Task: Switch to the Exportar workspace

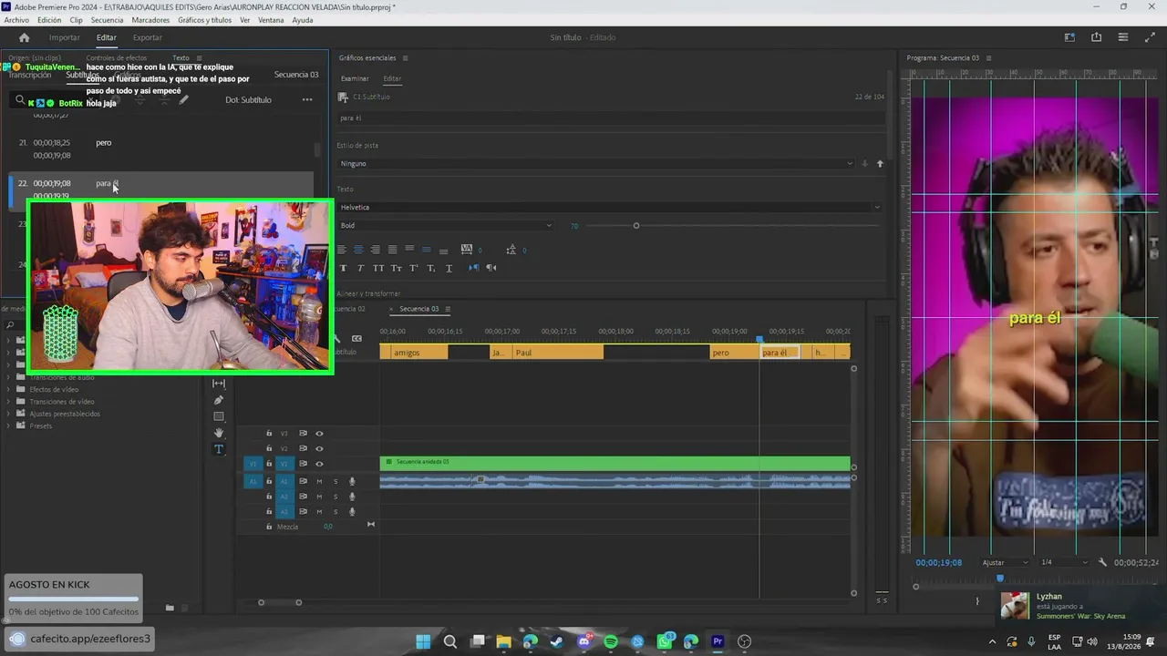Action: 148,37
